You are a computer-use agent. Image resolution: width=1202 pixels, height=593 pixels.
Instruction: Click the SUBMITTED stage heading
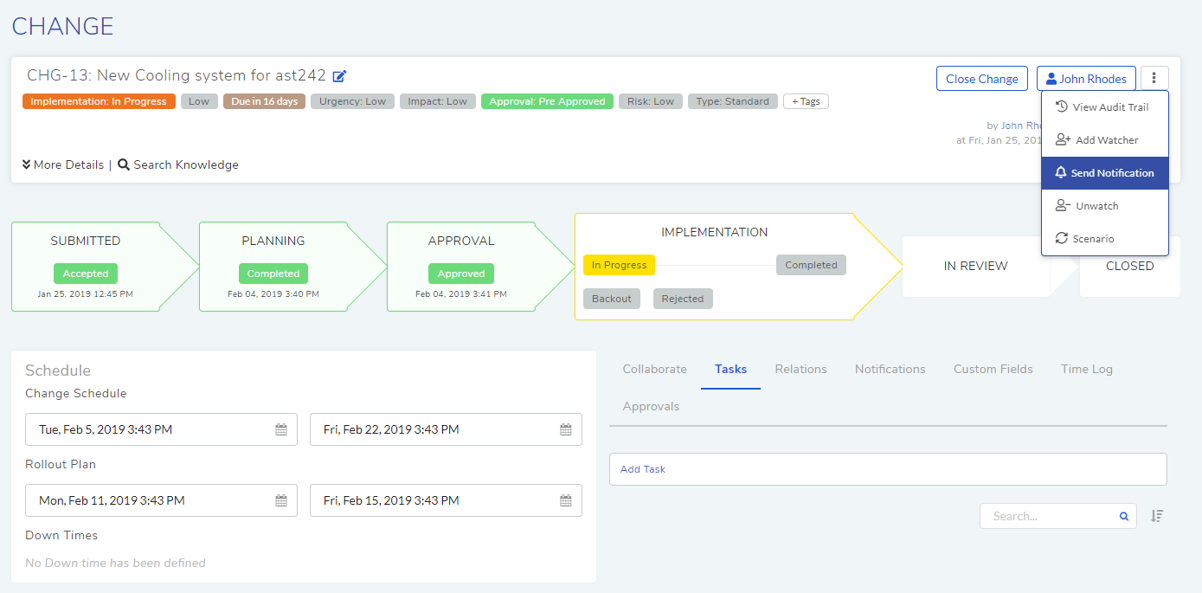(86, 241)
